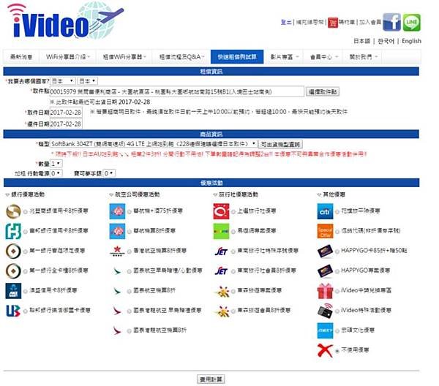Open the 寶可夢手環 quantity dropdown
The height and width of the screenshot is (386, 439).
click(109, 173)
